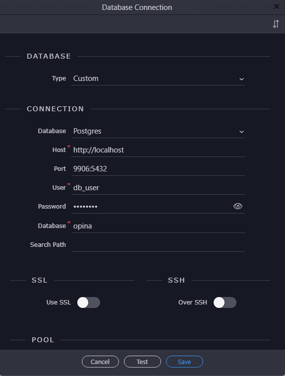
Task: Click the Cancel button
Action: click(100, 362)
